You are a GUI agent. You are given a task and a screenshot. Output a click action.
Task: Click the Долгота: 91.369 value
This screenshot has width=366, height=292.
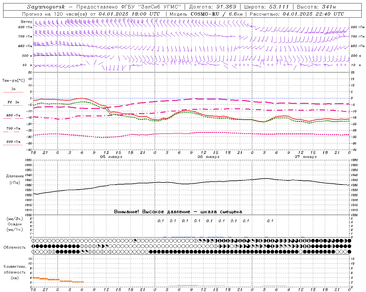[x=213, y=7]
